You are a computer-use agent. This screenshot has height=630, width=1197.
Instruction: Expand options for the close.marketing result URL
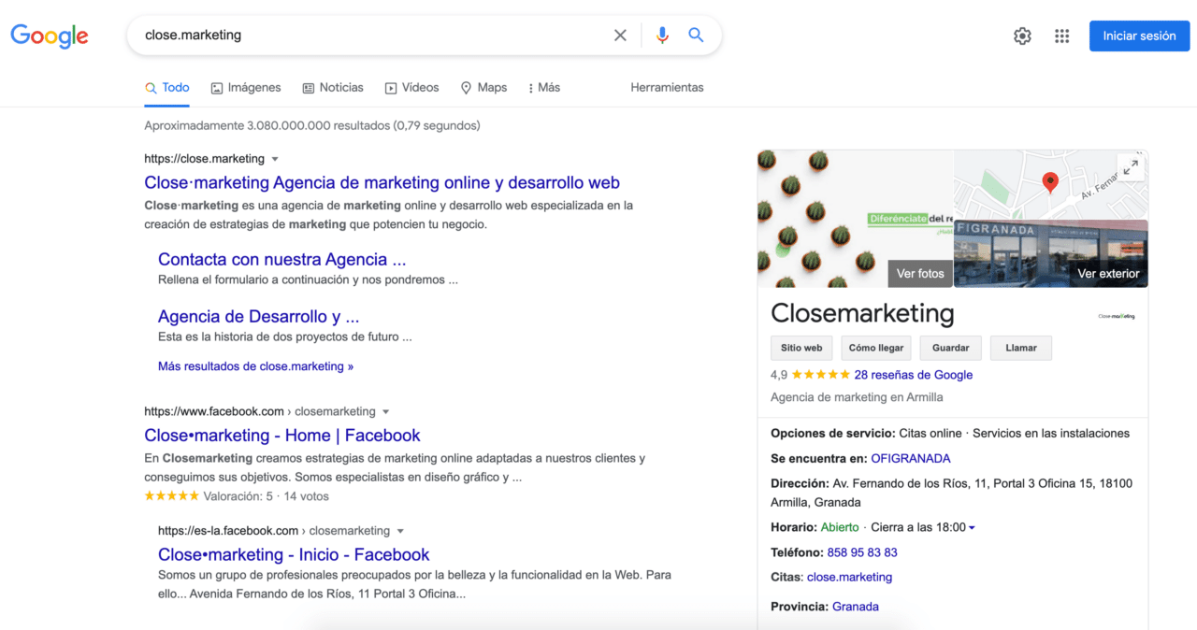coord(274,158)
